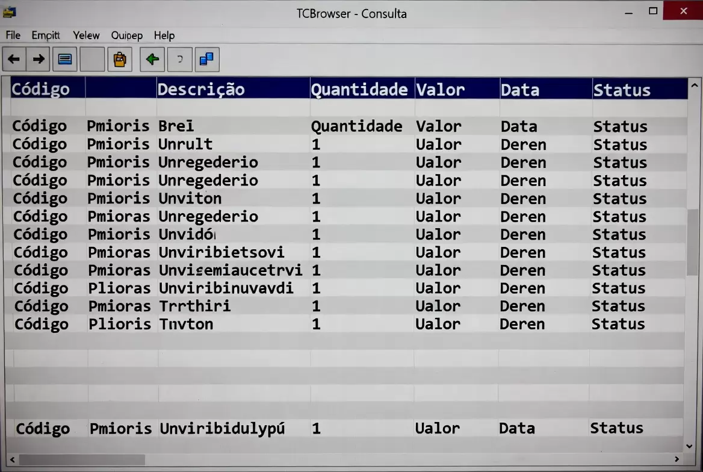Click the orange bag toolbar icon

tap(120, 60)
